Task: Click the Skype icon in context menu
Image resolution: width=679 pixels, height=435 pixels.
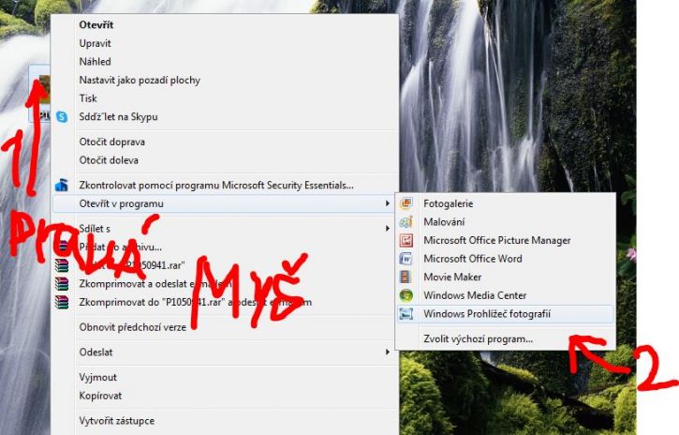Action: pyautogui.click(x=62, y=116)
